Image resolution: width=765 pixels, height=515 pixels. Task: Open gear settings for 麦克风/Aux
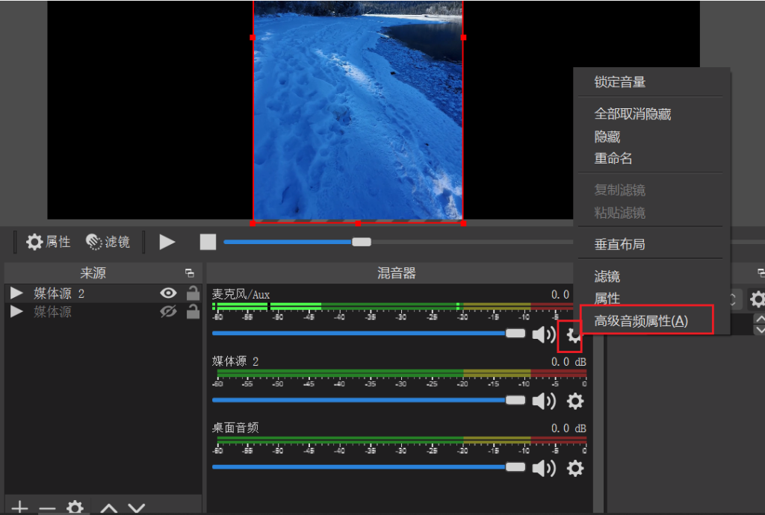[x=573, y=334]
